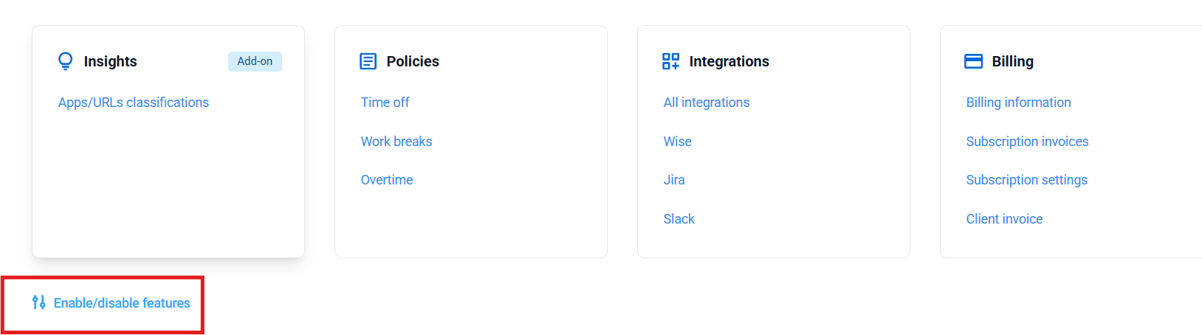Go to Work breaks settings

coord(396,142)
